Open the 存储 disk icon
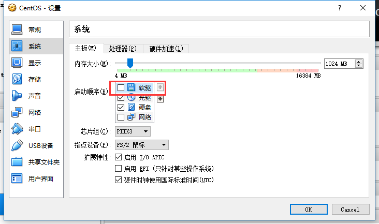This screenshot has width=379, height=224. 17,79
